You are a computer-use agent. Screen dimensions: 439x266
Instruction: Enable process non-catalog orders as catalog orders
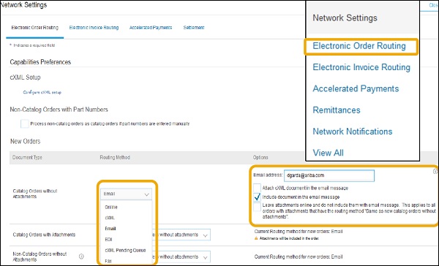click(x=25, y=123)
